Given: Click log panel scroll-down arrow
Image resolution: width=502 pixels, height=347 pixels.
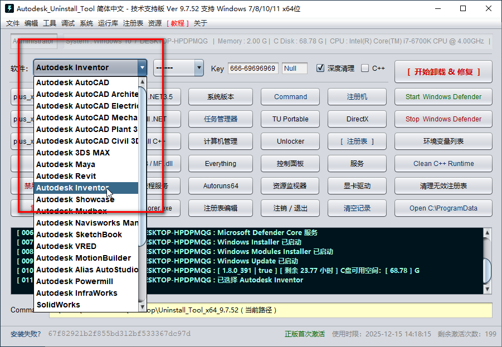Looking at the screenshot, I should tap(487, 290).
